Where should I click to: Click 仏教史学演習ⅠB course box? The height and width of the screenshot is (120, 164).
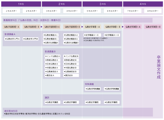[x=112, y=27]
